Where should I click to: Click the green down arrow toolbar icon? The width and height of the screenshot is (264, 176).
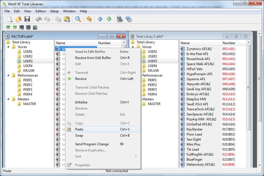coord(109,19)
